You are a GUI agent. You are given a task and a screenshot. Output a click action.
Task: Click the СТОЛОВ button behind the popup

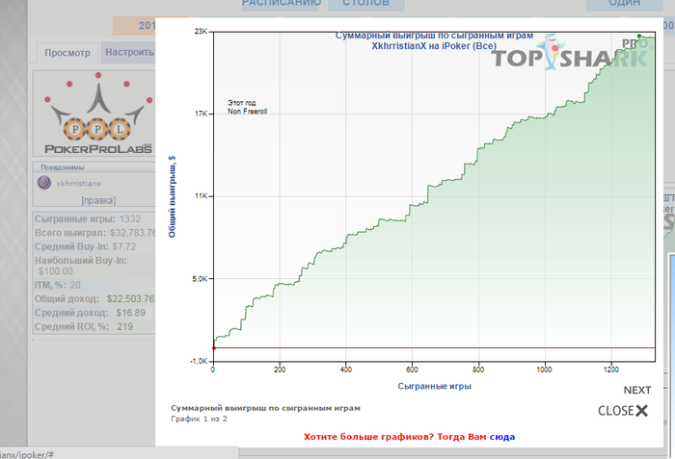click(x=365, y=4)
